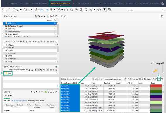Screen dimensions: 166x113
Task: Select the BJL/2000 type cell
Action: [97, 89]
